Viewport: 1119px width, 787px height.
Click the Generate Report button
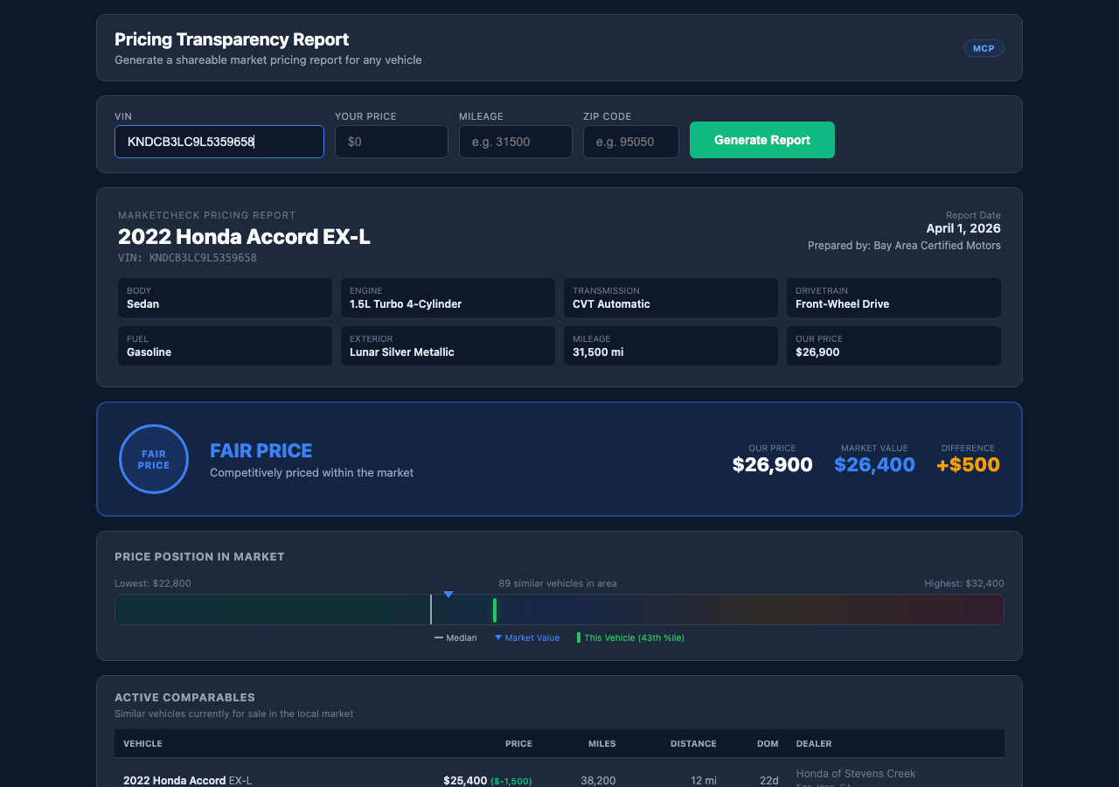click(x=762, y=140)
